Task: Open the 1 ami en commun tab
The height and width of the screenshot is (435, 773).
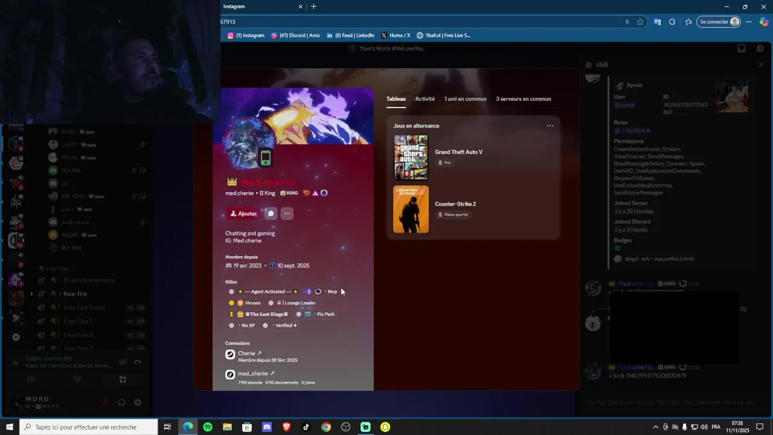Action: [466, 99]
